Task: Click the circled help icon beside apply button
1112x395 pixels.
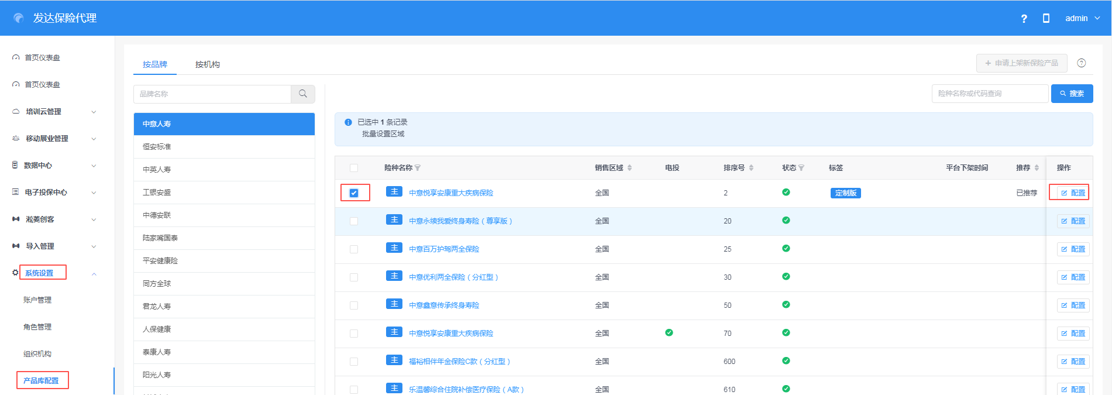Action: coord(1082,63)
